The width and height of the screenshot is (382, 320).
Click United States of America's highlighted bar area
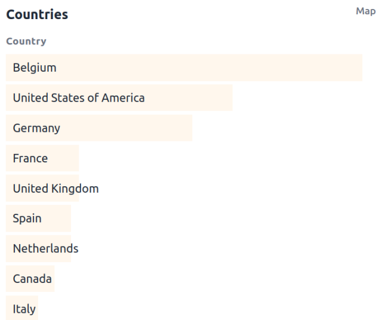click(x=191, y=98)
